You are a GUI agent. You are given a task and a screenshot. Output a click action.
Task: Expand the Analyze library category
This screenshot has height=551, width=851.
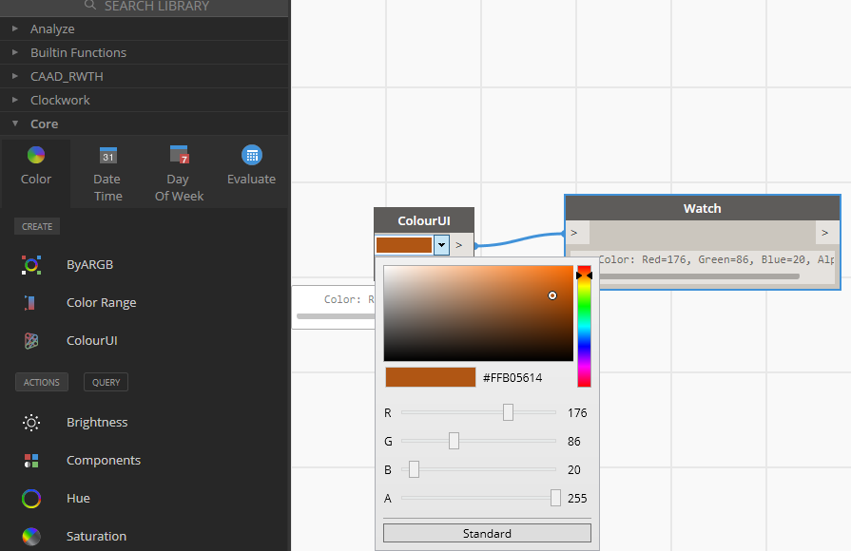[14, 28]
